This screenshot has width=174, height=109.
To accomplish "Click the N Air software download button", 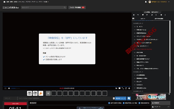I will (91, 108).
